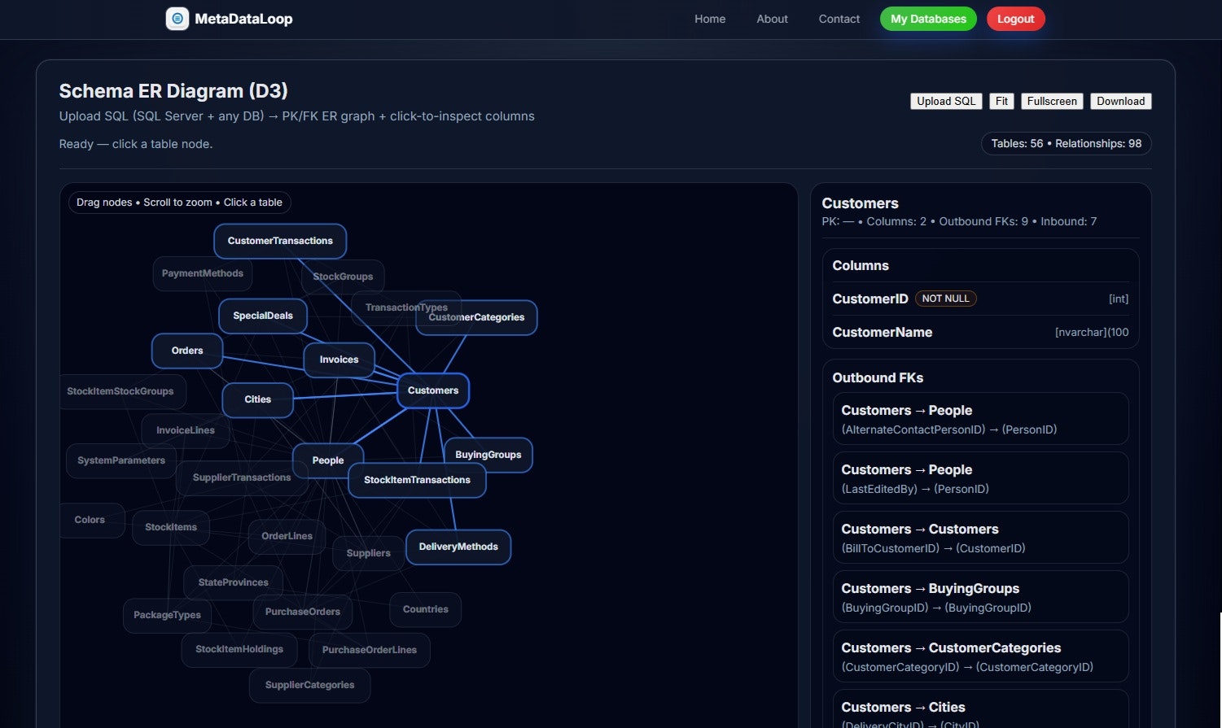Select the CustomerTransactions table node
1222x728 pixels.
point(280,241)
